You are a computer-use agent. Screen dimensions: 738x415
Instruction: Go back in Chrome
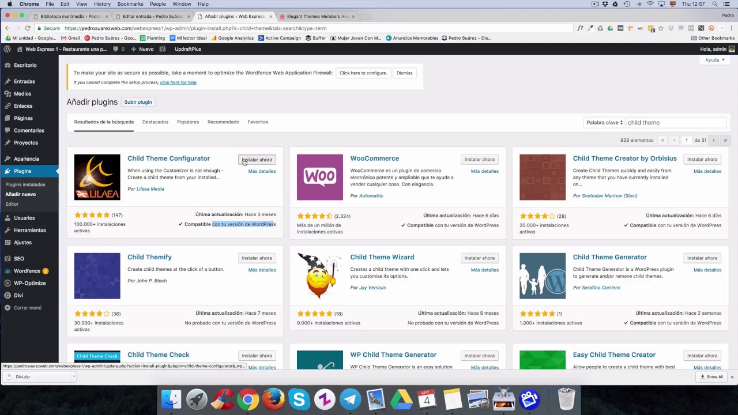click(x=7, y=28)
